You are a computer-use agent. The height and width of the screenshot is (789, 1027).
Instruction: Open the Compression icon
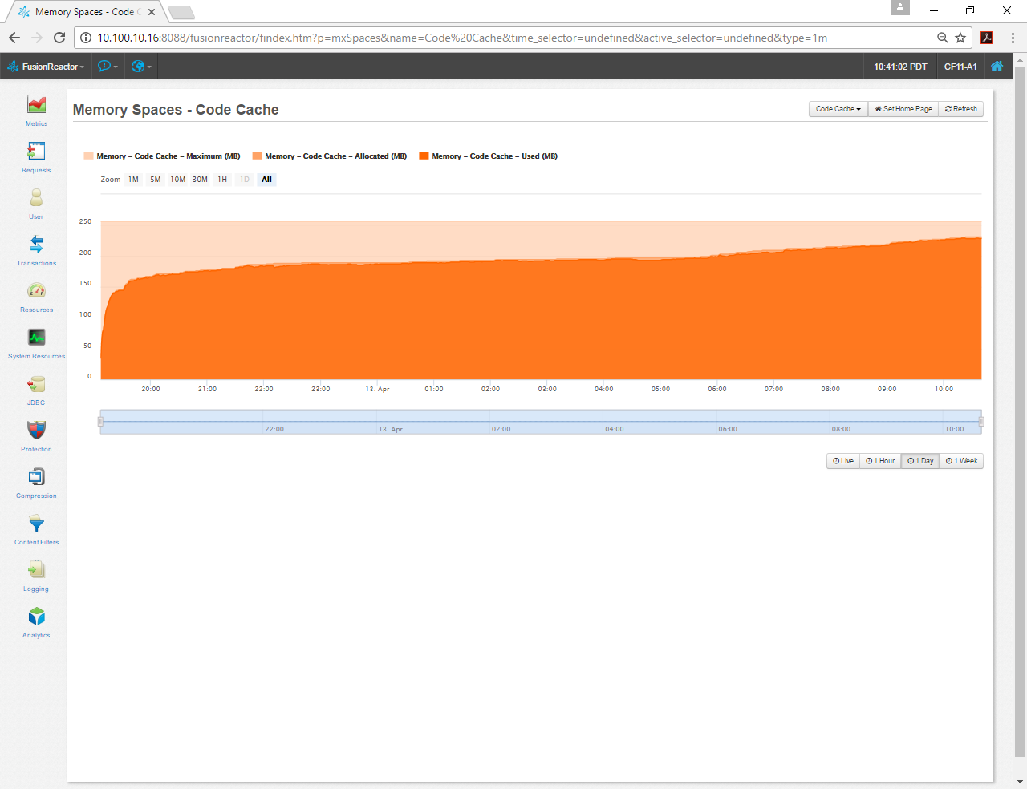[36, 476]
